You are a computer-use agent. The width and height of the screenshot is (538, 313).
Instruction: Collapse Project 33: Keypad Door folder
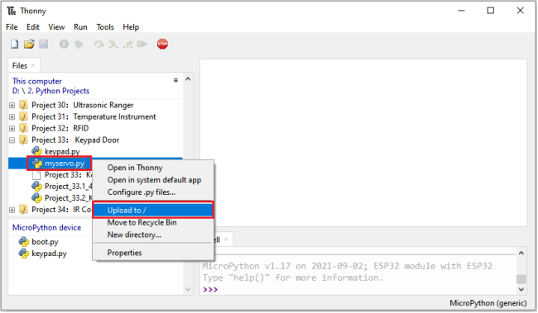pos(12,140)
